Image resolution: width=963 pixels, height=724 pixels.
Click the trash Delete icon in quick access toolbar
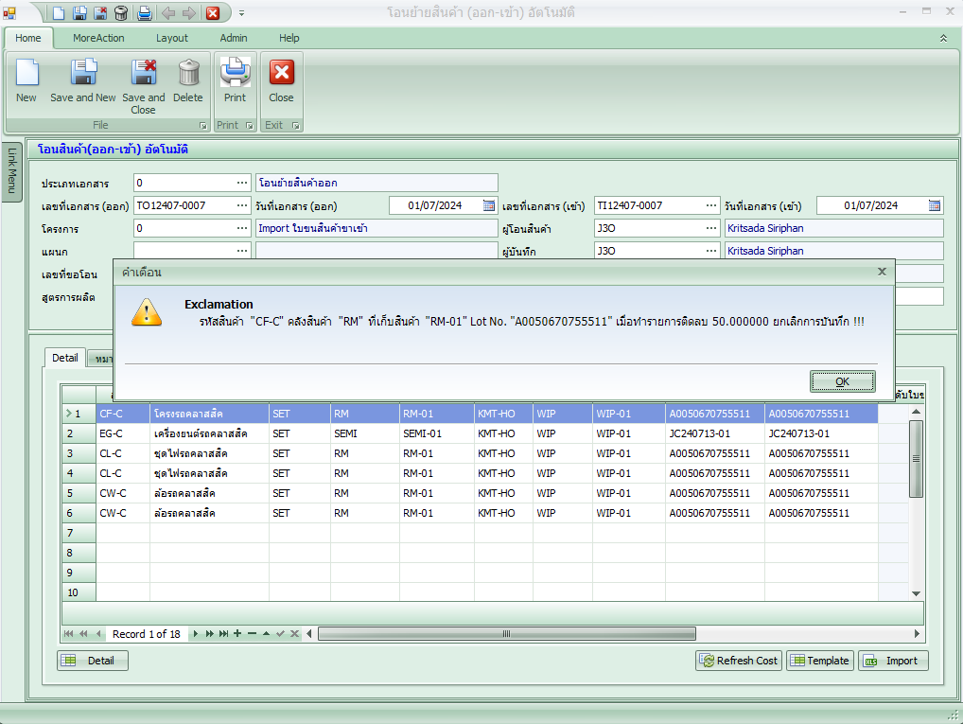[121, 13]
